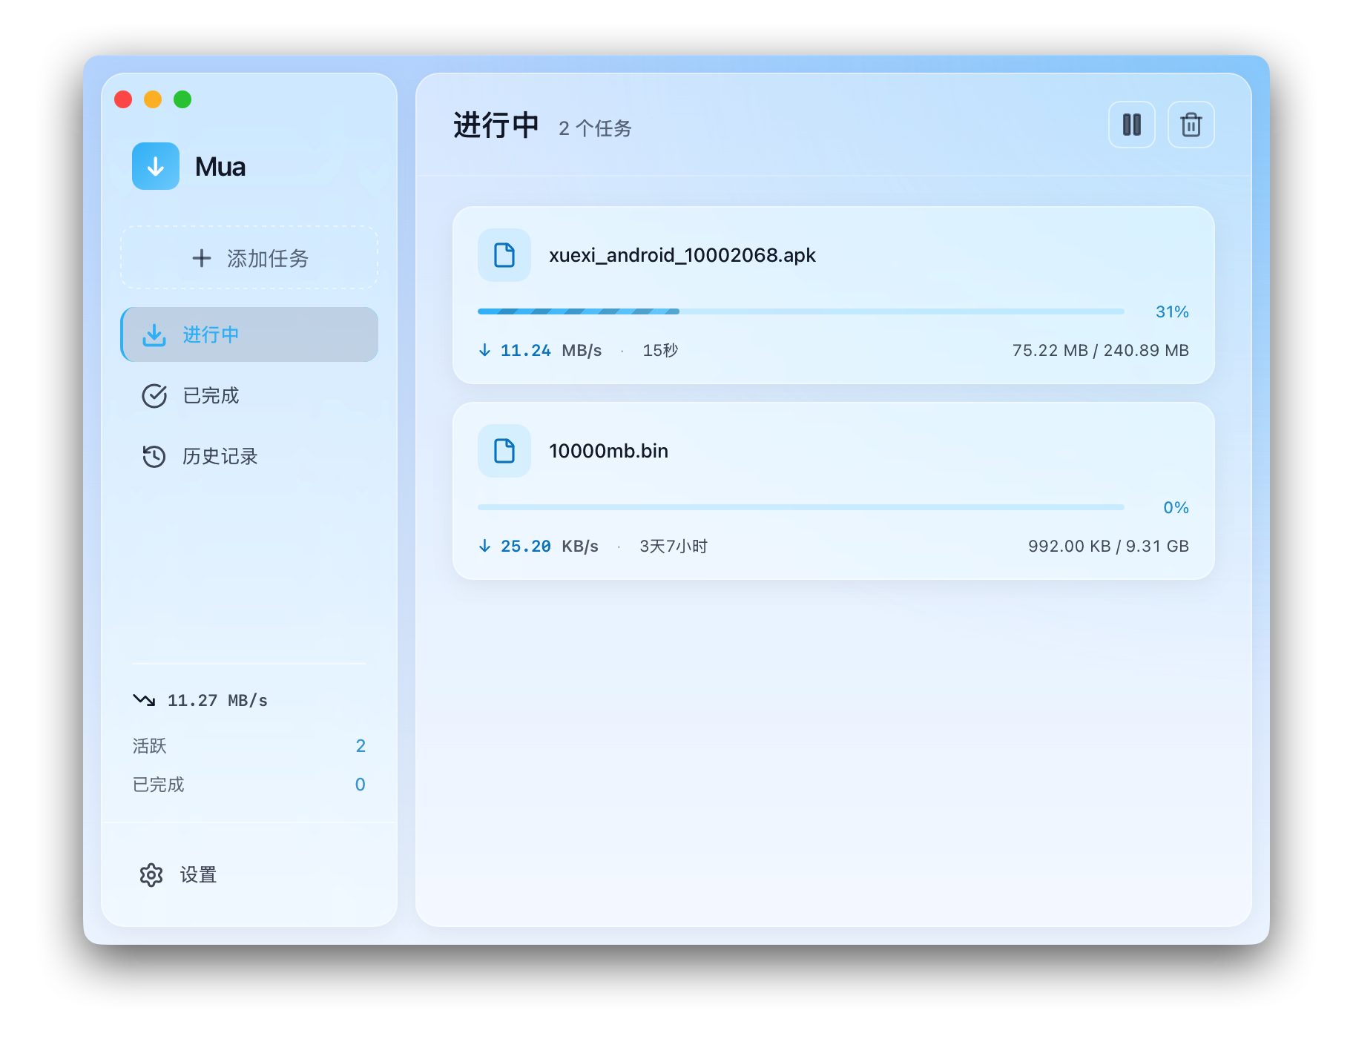Click the trash icon to clear tasks
Image resolution: width=1353 pixels, height=1056 pixels.
pos(1191,125)
